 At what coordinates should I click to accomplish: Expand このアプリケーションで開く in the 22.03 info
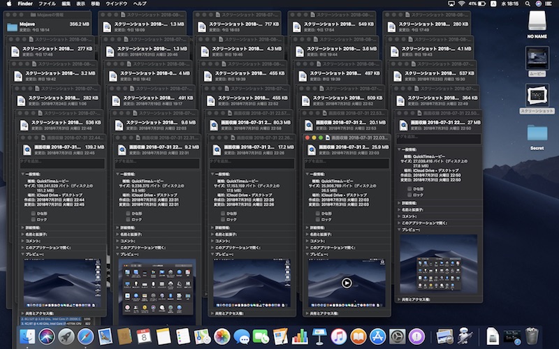point(307,248)
